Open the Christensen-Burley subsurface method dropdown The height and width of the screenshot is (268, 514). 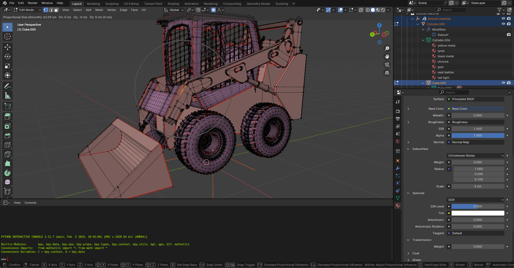click(x=475, y=156)
